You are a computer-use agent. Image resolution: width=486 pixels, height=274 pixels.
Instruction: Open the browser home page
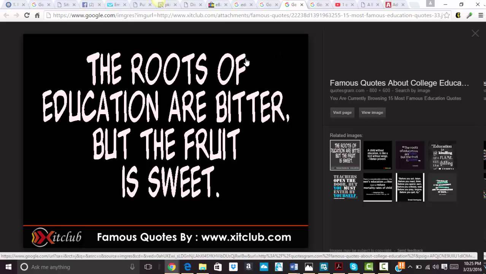pos(37,15)
